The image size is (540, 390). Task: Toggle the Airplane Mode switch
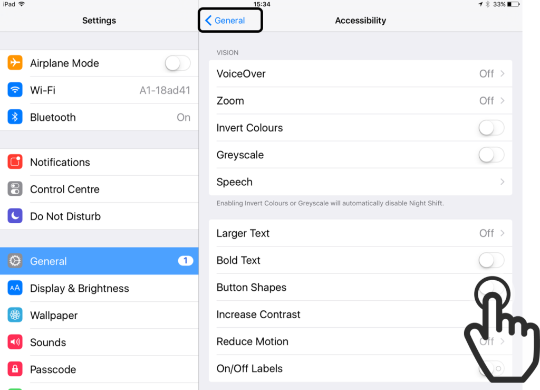177,63
